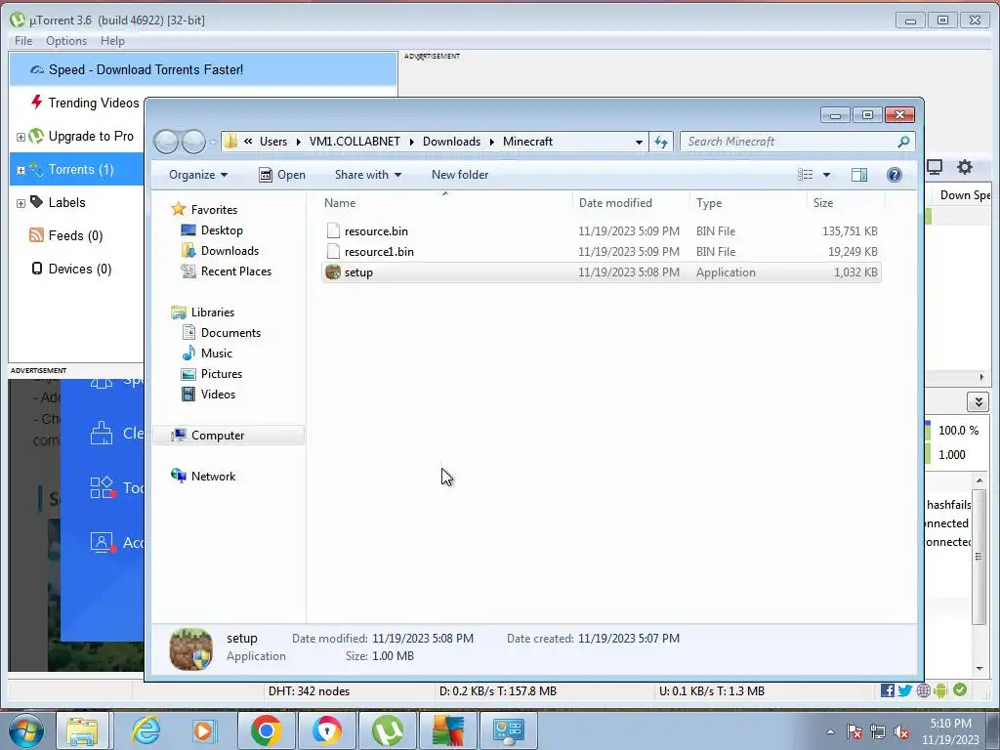
Task: Sort by Name column header
Action: [340, 203]
